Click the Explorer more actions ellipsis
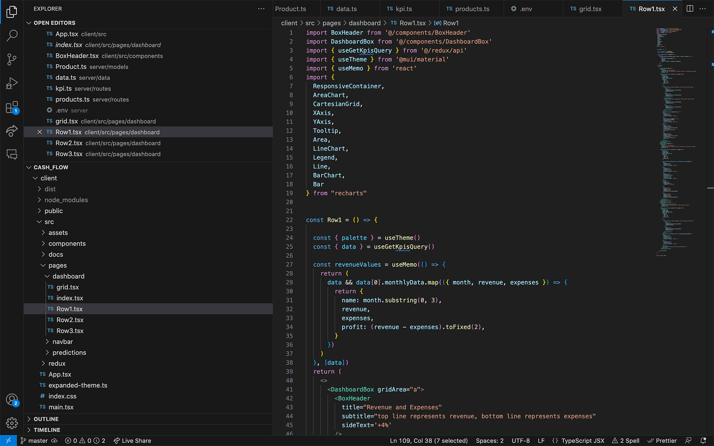Screen dimensions: 714x446 [x=261, y=9]
